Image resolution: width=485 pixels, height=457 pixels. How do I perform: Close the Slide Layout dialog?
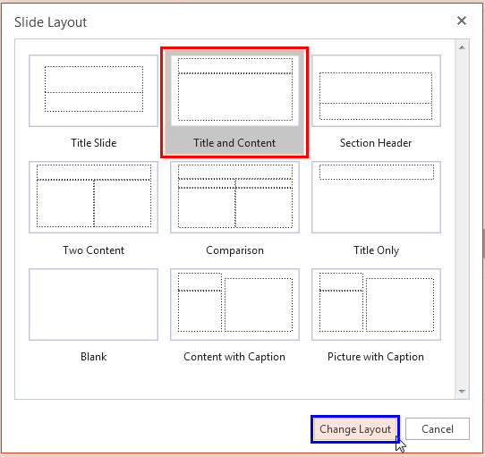462,21
